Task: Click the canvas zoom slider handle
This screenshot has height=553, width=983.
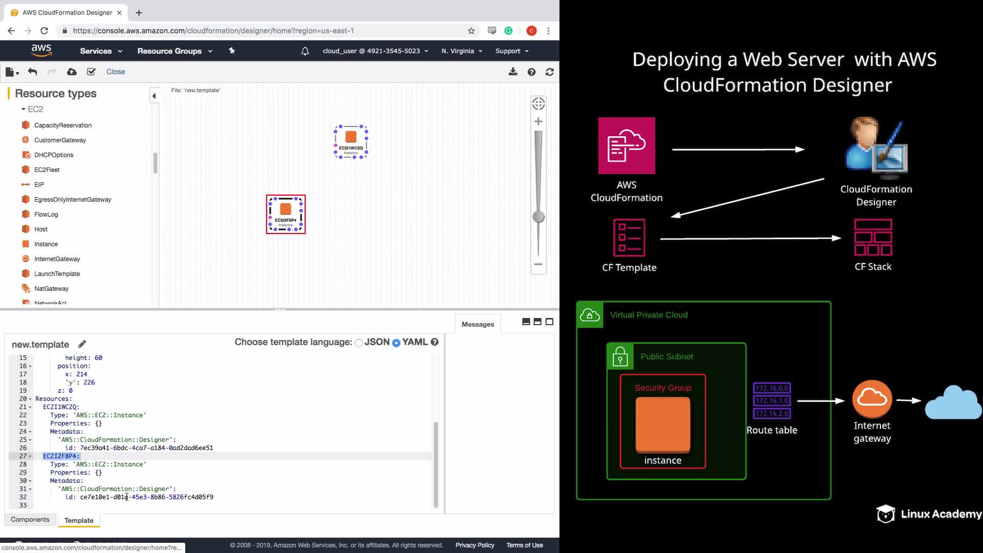Action: [538, 217]
